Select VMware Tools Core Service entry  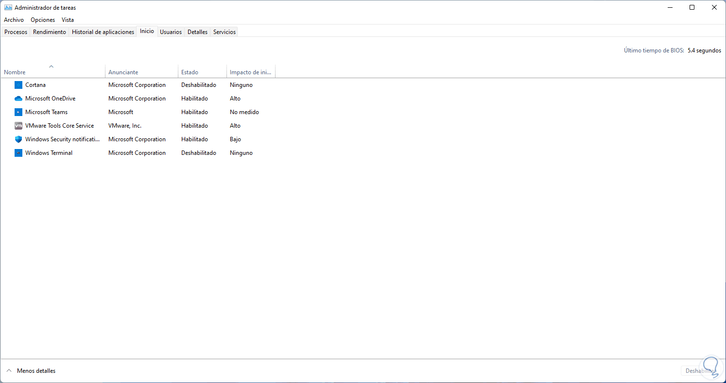pyautogui.click(x=59, y=126)
